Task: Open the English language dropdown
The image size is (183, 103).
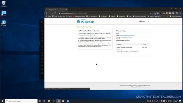Action: pyautogui.click(x=144, y=21)
